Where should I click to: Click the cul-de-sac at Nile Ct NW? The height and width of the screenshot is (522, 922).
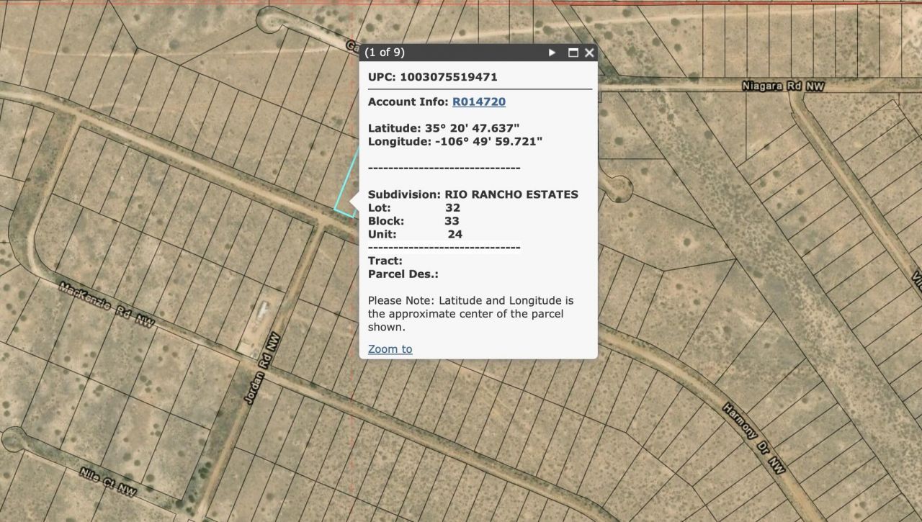coord(16,439)
